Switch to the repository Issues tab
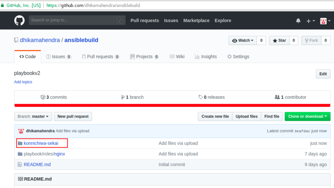 coord(58,57)
